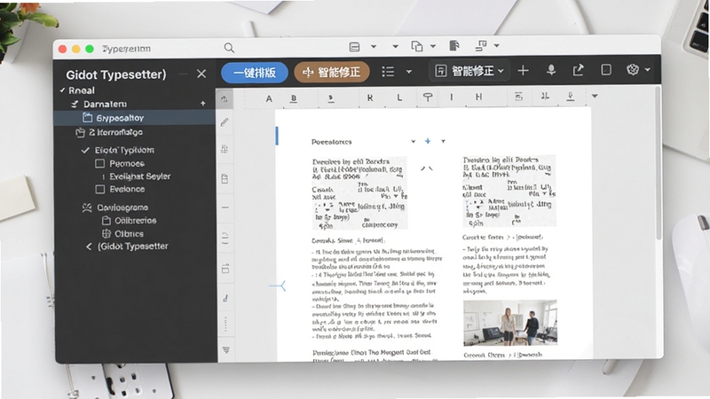Click the plus next to Damatem
Image resolution: width=710 pixels, height=399 pixels.
(x=203, y=104)
